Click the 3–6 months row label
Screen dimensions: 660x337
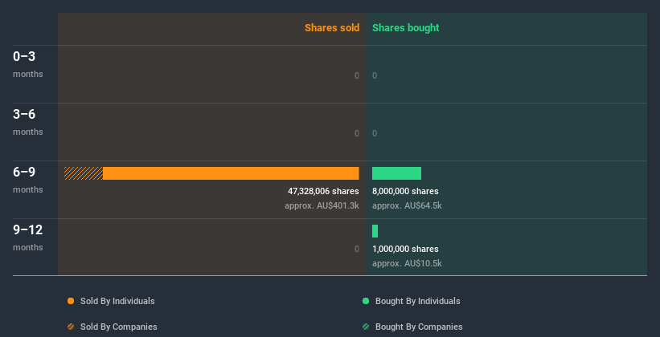click(28, 122)
